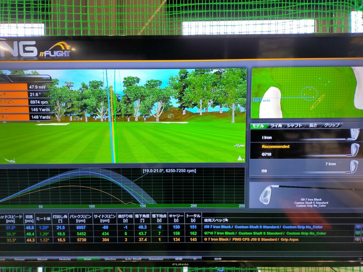Click the 146 Yards carry readout
Screen dimensions: 363x272
pyautogui.click(x=40, y=110)
